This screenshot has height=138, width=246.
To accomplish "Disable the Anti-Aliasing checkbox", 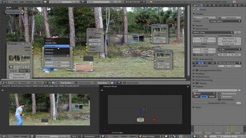I will (x=197, y=59).
